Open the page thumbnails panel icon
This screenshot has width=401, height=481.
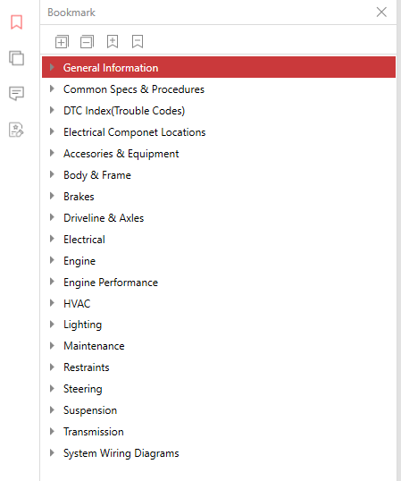(x=17, y=58)
